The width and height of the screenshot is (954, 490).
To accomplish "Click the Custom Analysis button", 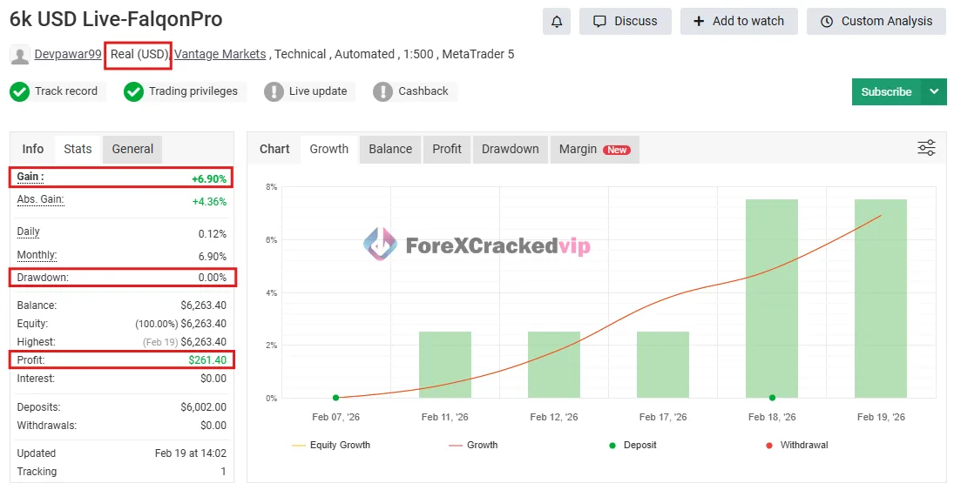I will pyautogui.click(x=876, y=21).
